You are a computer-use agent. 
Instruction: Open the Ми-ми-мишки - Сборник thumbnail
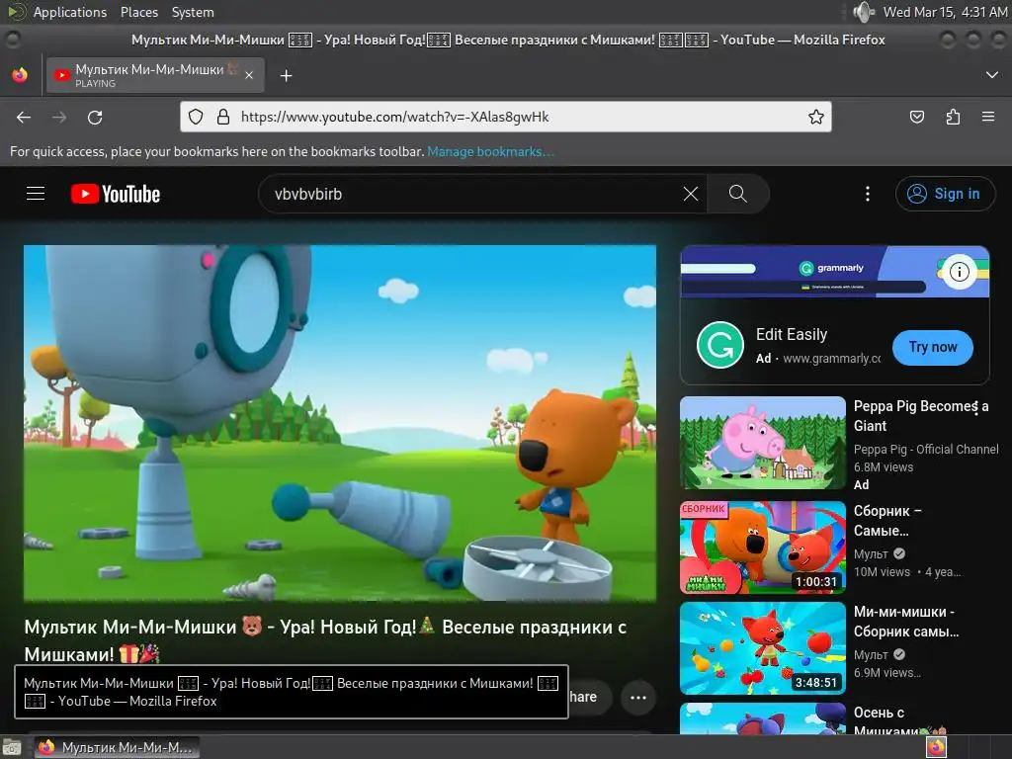coord(763,648)
